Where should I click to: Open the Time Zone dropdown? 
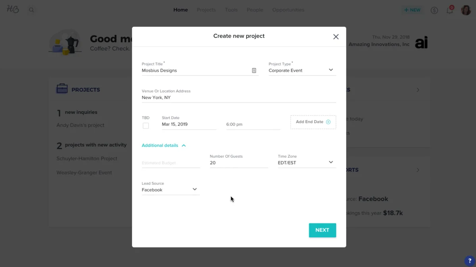tap(307, 163)
